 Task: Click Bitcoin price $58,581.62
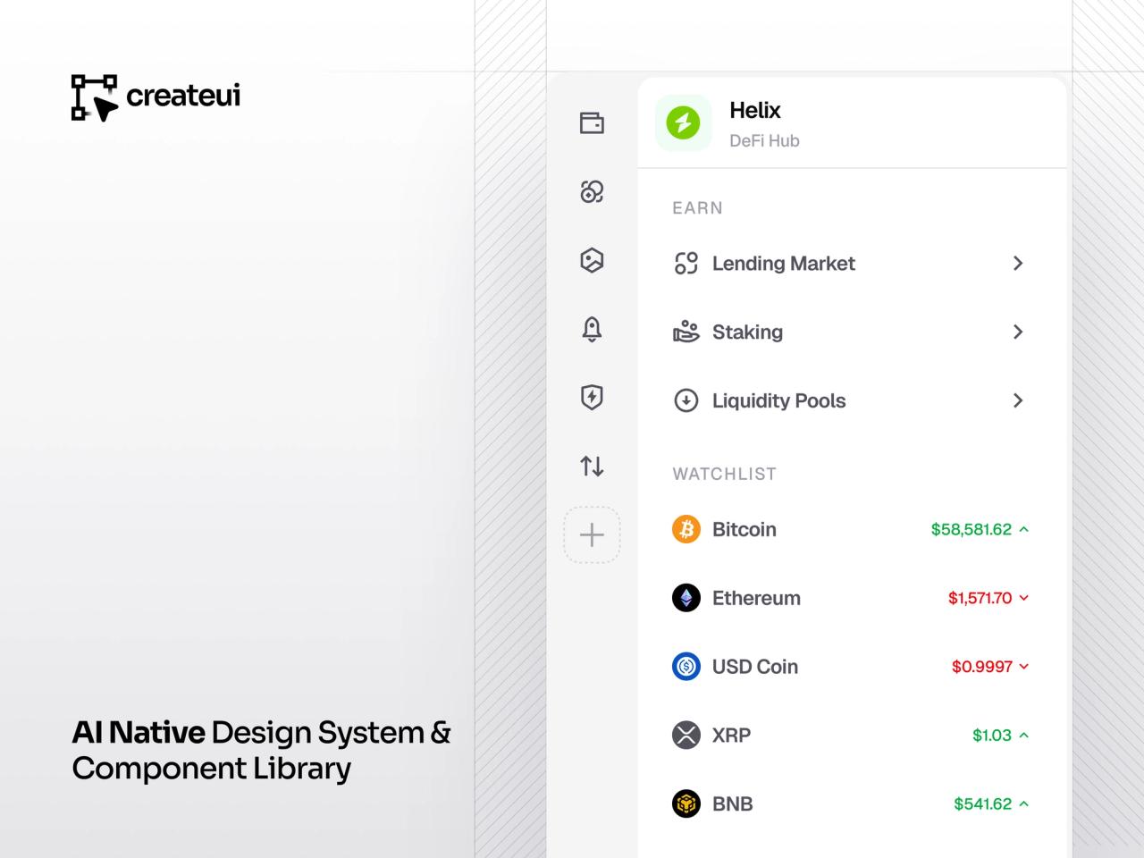(x=971, y=529)
